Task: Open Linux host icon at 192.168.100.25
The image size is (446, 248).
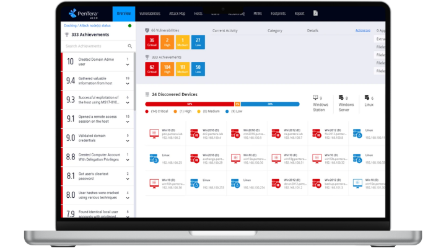Action: (154, 159)
